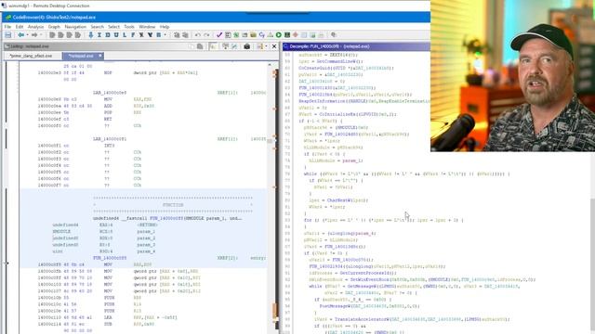Open Bookmarks window via purple checkmark icon
Viewport: 595px width, 334px height.
(219, 35)
